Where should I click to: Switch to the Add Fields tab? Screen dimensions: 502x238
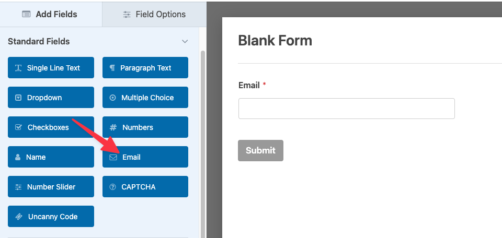pos(50,14)
